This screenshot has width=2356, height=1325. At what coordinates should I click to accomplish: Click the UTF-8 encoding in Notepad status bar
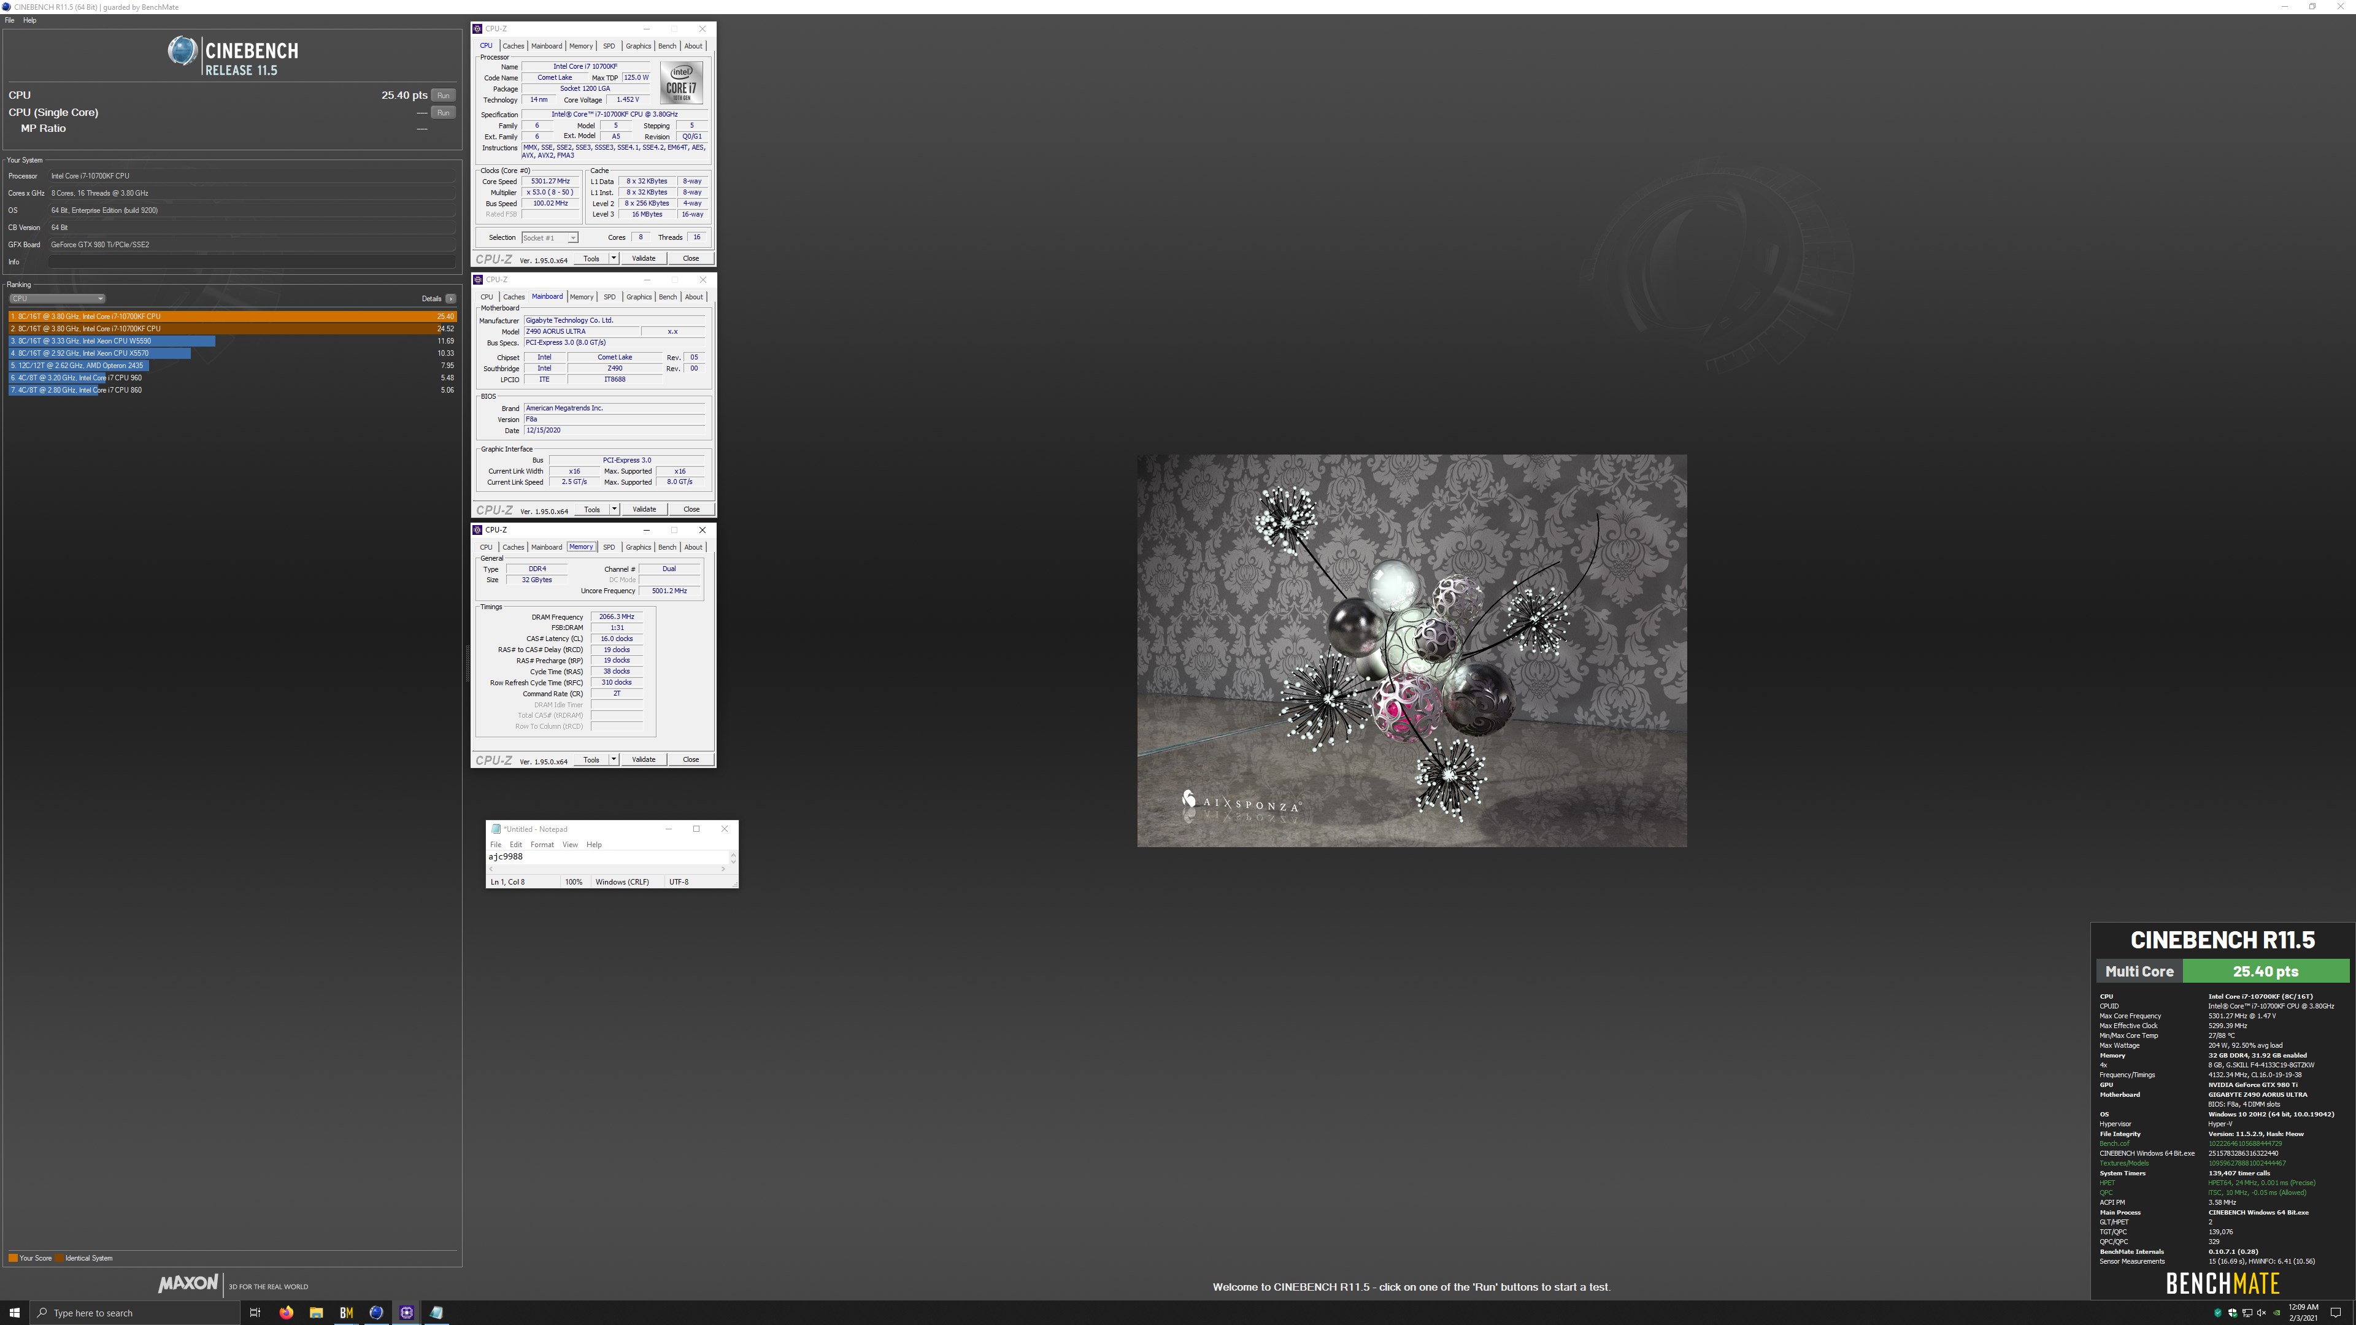[x=679, y=881]
